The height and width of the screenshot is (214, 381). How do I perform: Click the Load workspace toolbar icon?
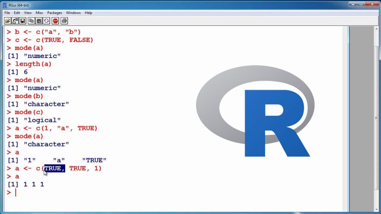[x=15, y=21]
